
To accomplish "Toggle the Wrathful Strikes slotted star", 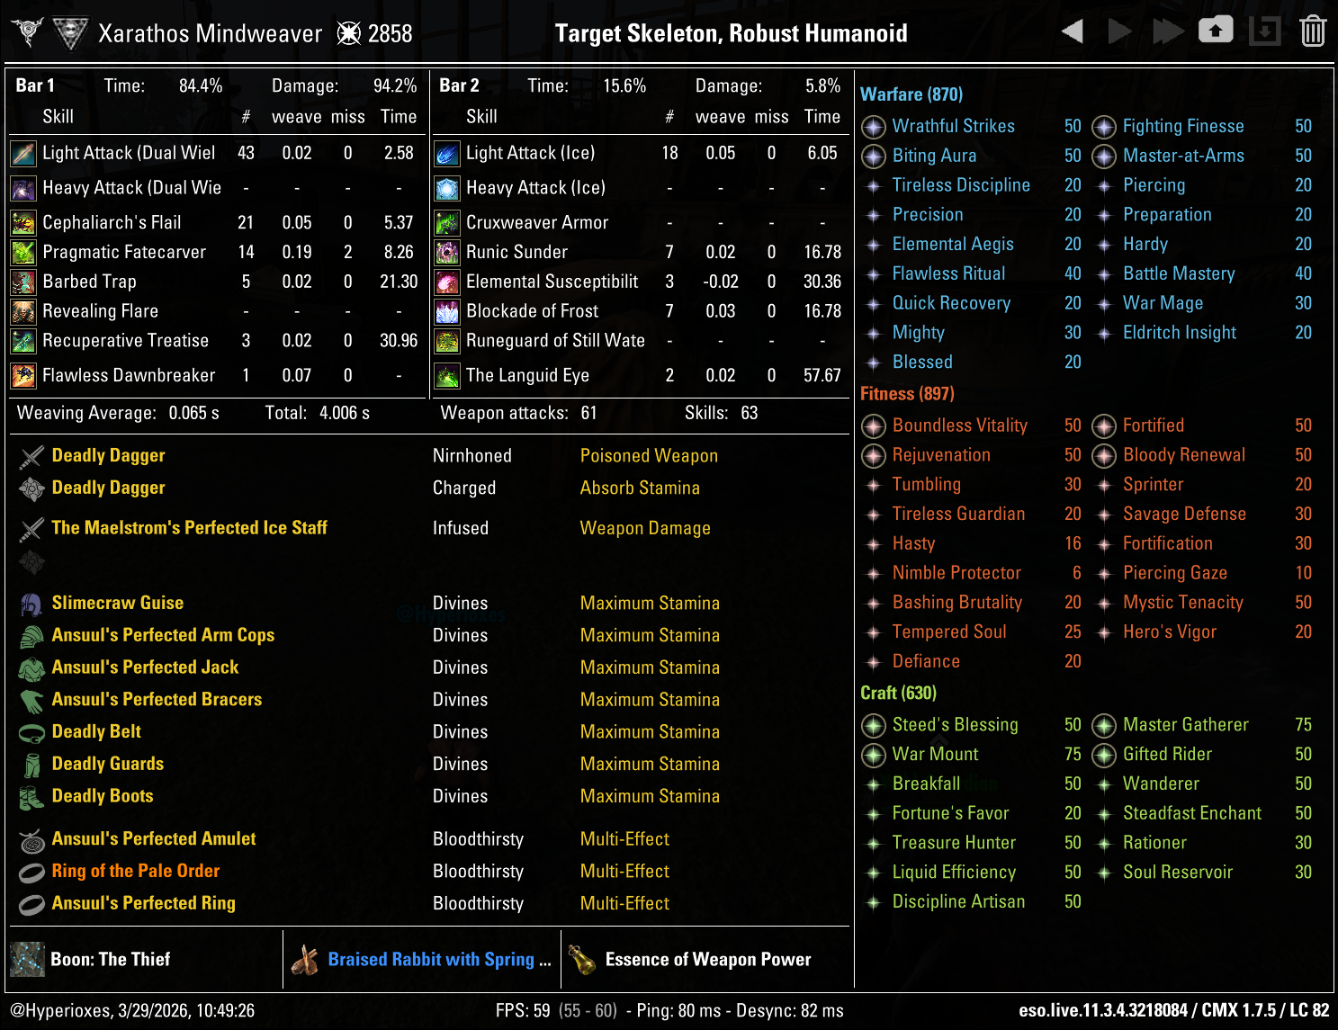I will coord(873,127).
